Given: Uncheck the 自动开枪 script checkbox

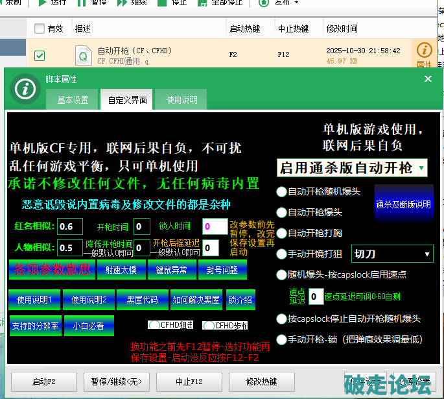Looking at the screenshot, I should [x=40, y=56].
